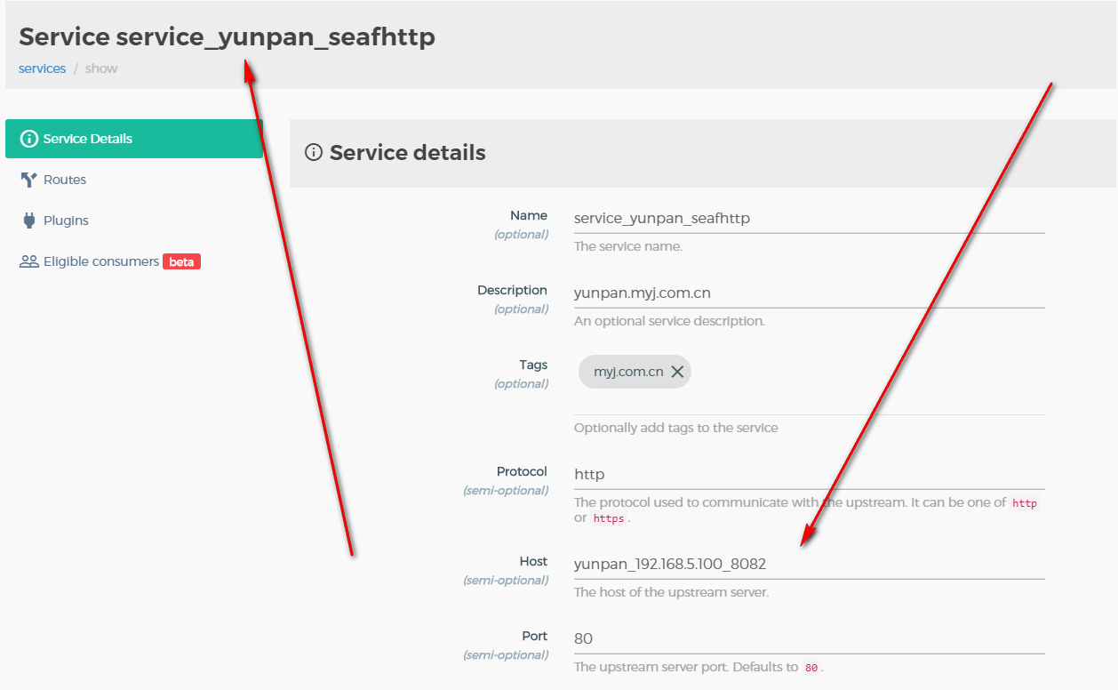Click the Plugins plug icon

tap(28, 221)
